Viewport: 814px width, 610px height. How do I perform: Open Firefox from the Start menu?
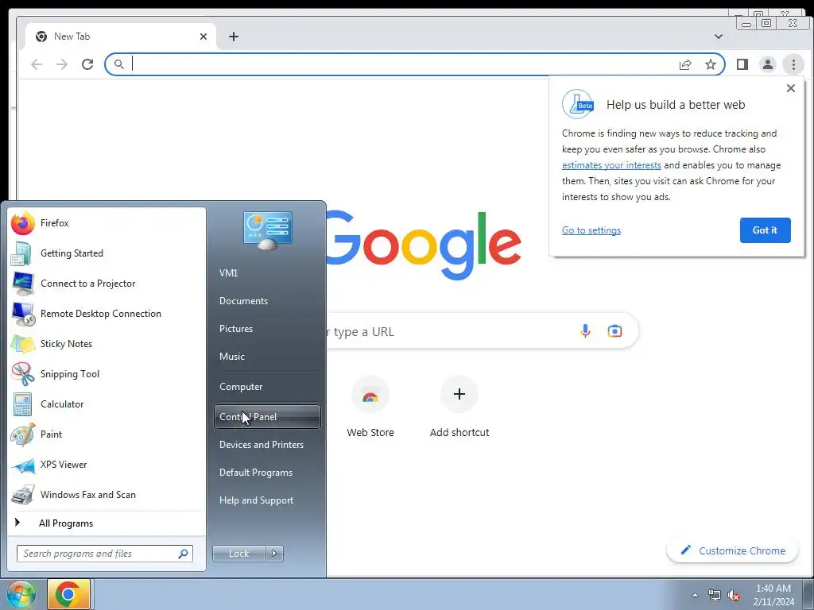click(107, 223)
